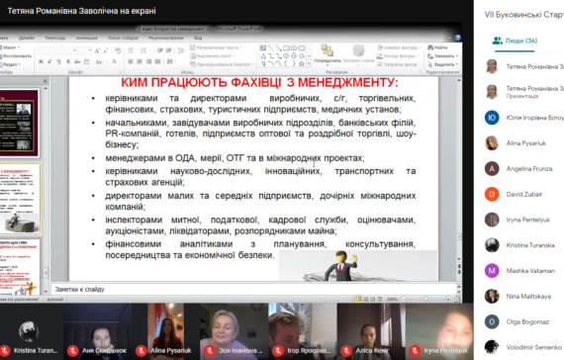Screen dimensions: 564x360
Task: Click the Заметки к слайду notes field
Action: coord(253,289)
